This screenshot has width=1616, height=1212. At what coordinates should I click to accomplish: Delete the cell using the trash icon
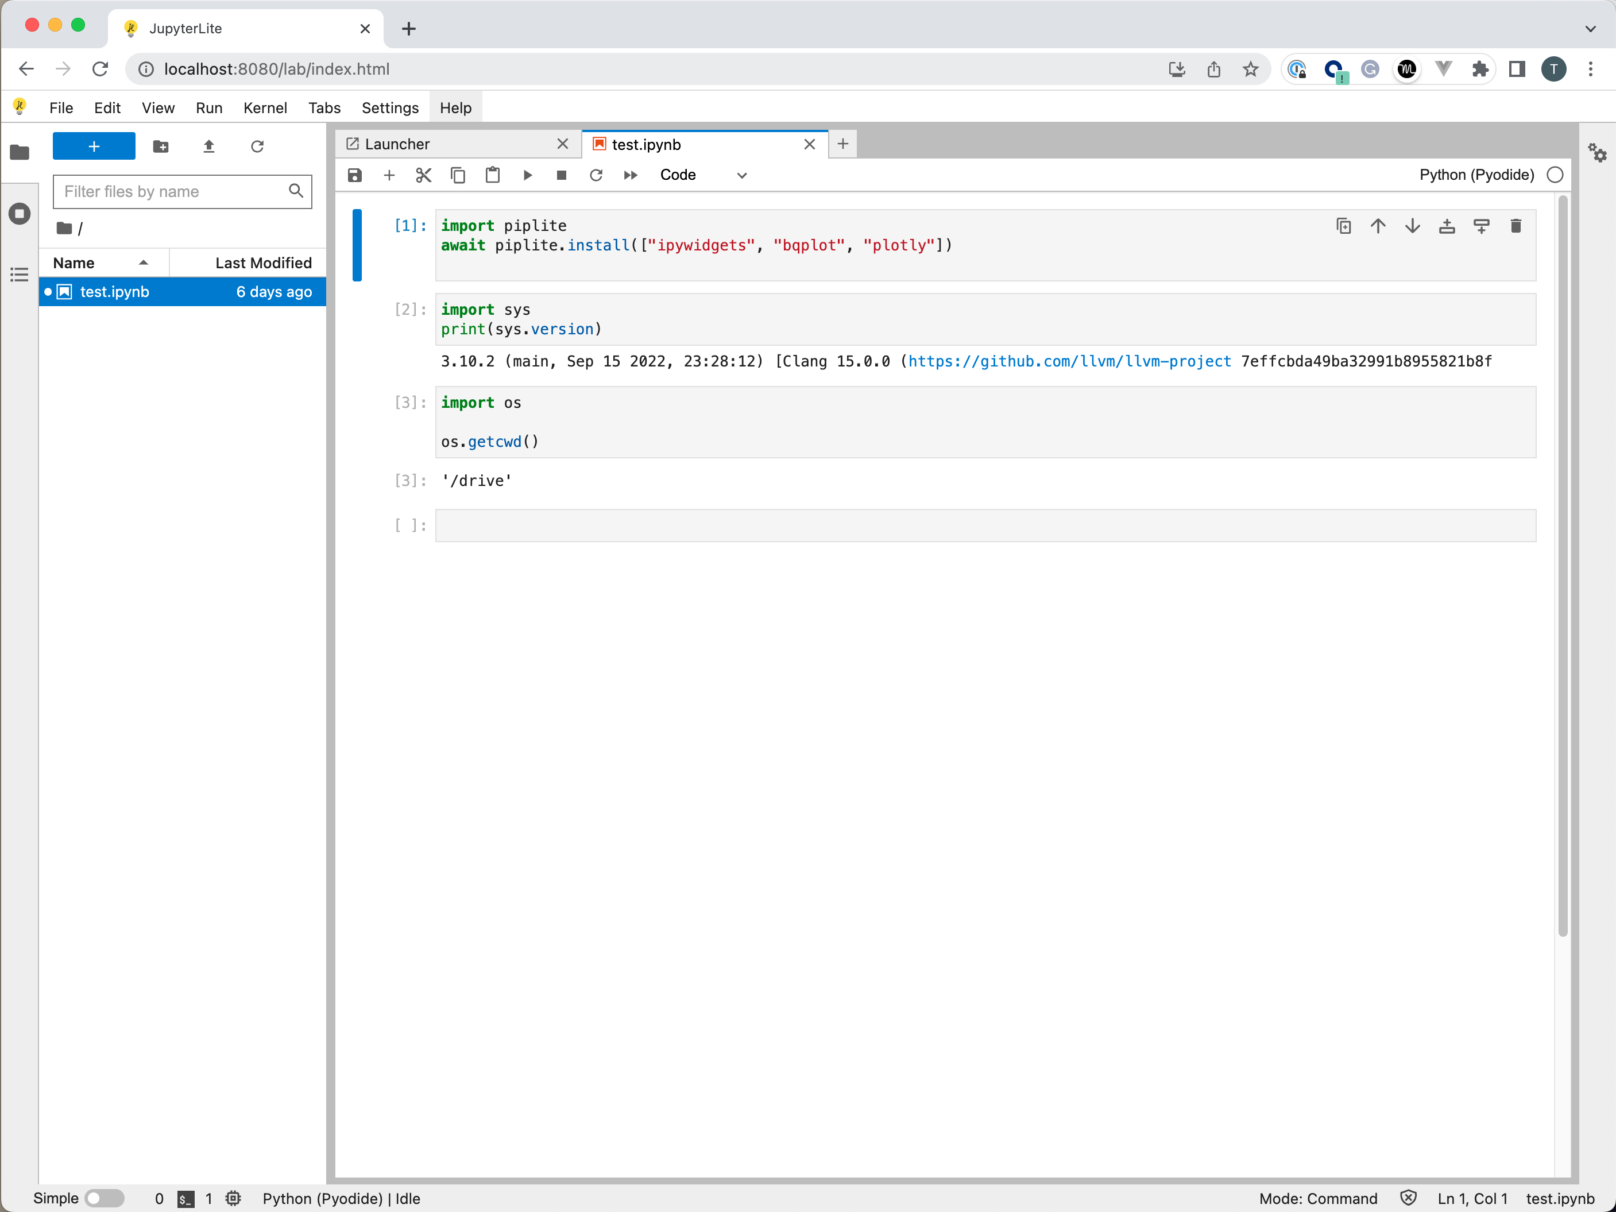coord(1515,226)
